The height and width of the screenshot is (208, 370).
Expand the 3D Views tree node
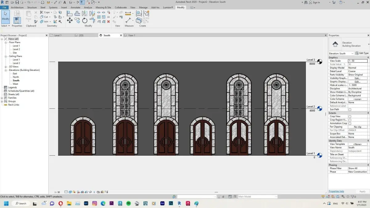pyautogui.click(x=6, y=67)
